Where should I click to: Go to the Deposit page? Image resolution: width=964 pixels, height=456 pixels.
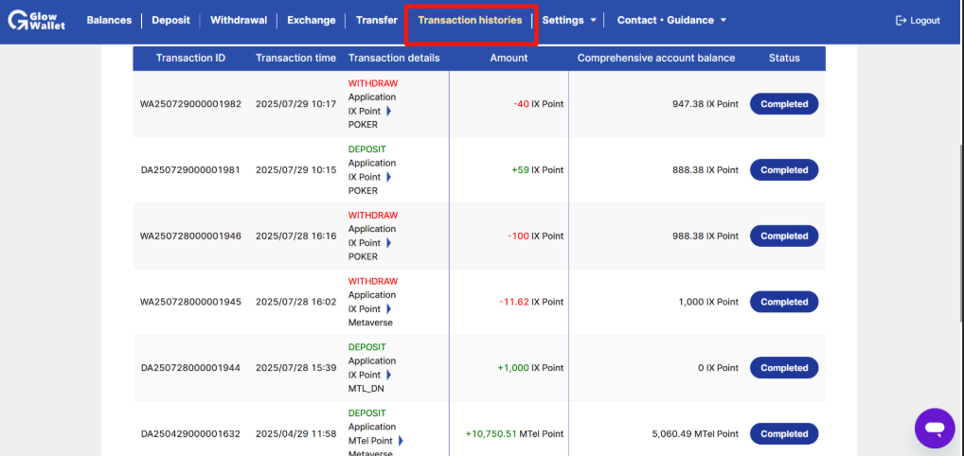coord(170,20)
